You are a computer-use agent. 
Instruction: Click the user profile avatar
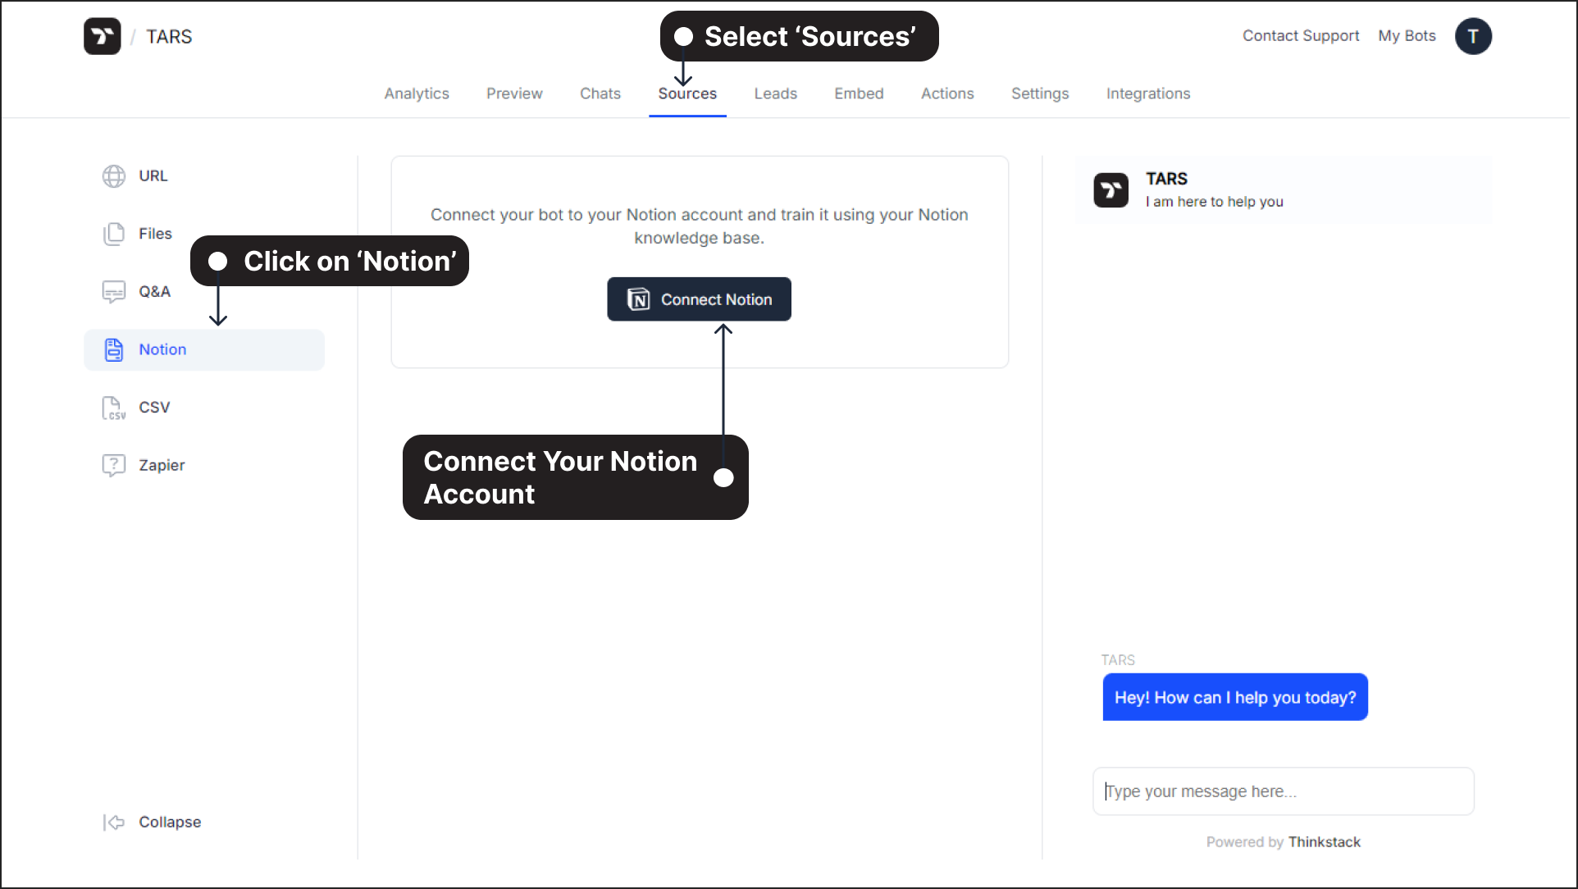(x=1471, y=36)
